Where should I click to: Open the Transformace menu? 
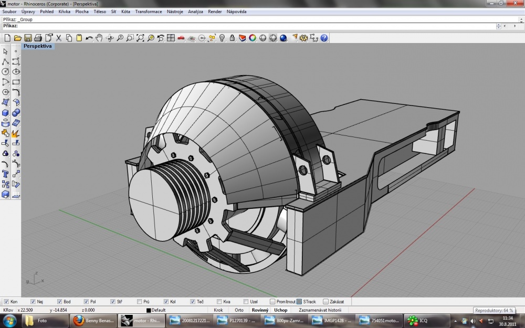[x=149, y=12]
